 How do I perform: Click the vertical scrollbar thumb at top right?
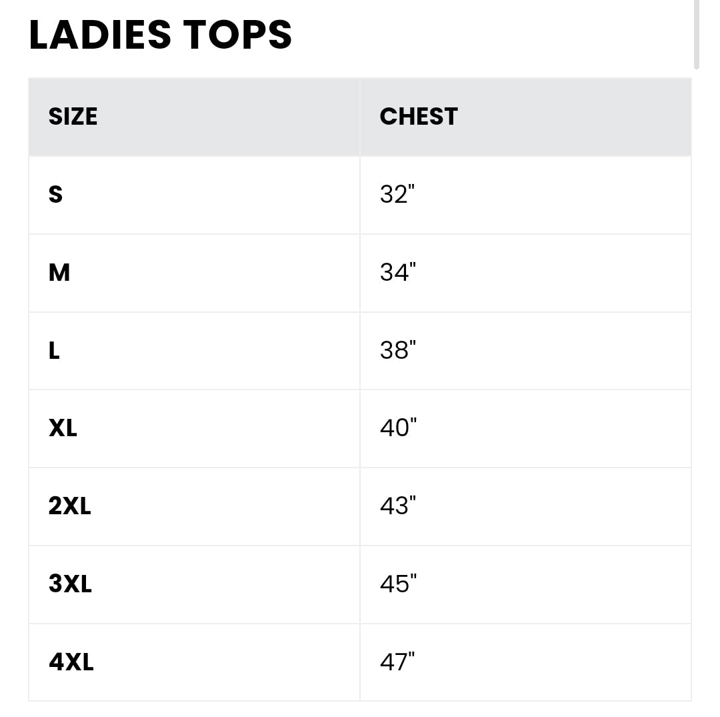[x=697, y=33]
